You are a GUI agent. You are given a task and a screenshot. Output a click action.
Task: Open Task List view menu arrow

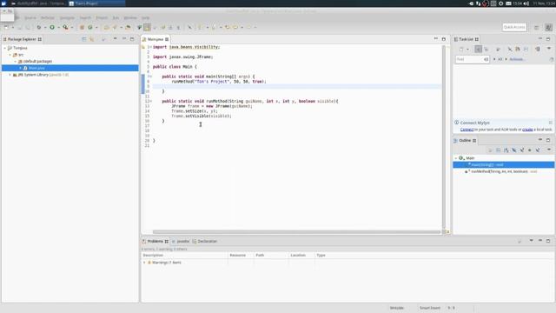tap(549, 49)
